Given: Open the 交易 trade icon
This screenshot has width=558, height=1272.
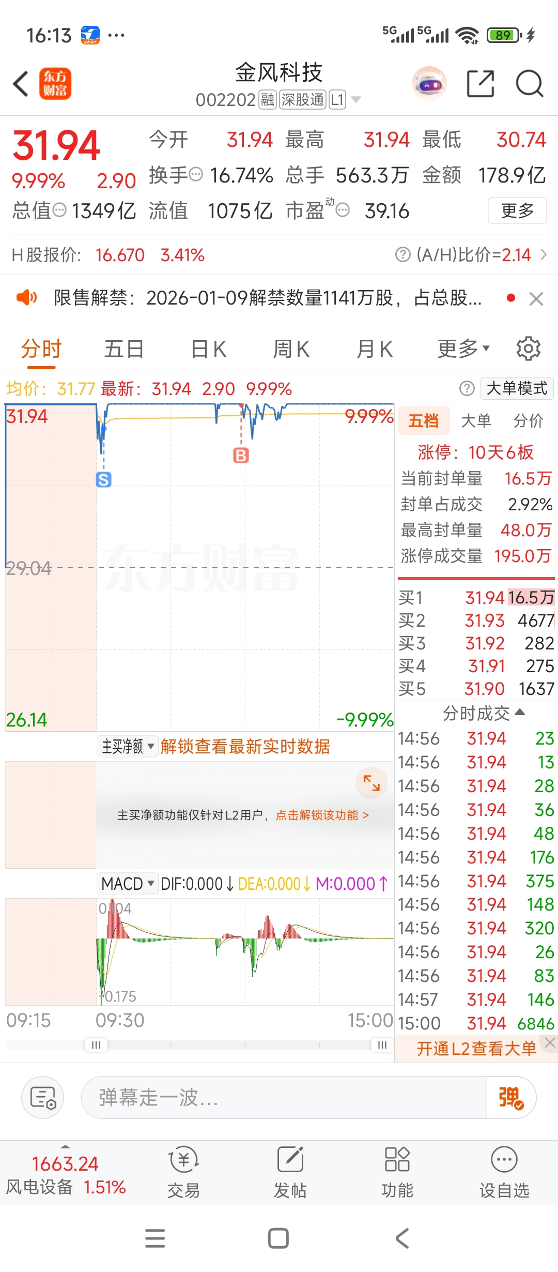Looking at the screenshot, I should pyautogui.click(x=183, y=1172).
